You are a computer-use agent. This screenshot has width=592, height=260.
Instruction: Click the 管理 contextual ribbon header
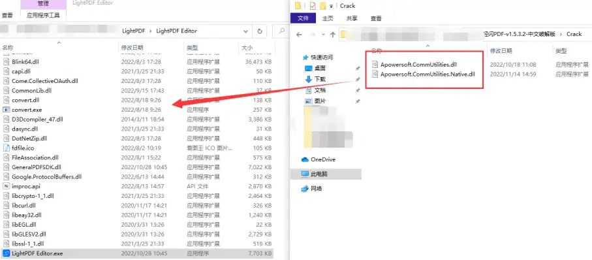43,4
